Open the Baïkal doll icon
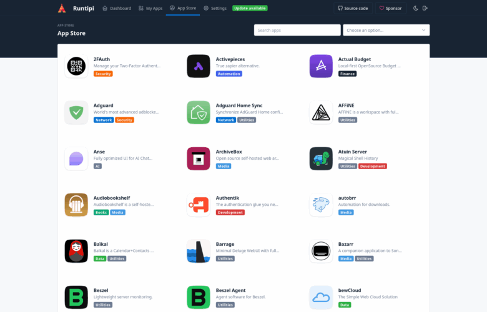The height and width of the screenshot is (312, 487). click(76, 251)
